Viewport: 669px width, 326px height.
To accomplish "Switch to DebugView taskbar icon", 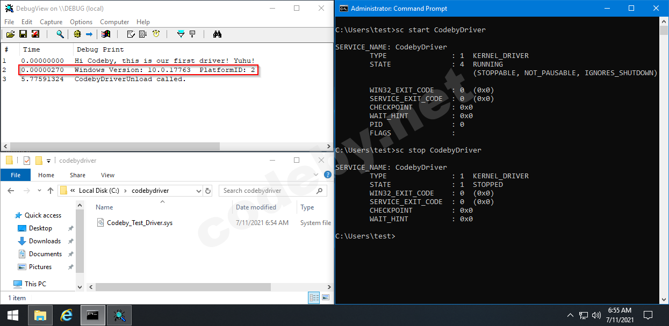I will point(119,315).
